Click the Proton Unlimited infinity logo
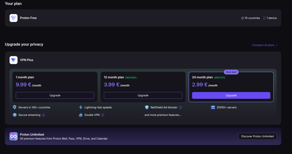 click(14, 136)
